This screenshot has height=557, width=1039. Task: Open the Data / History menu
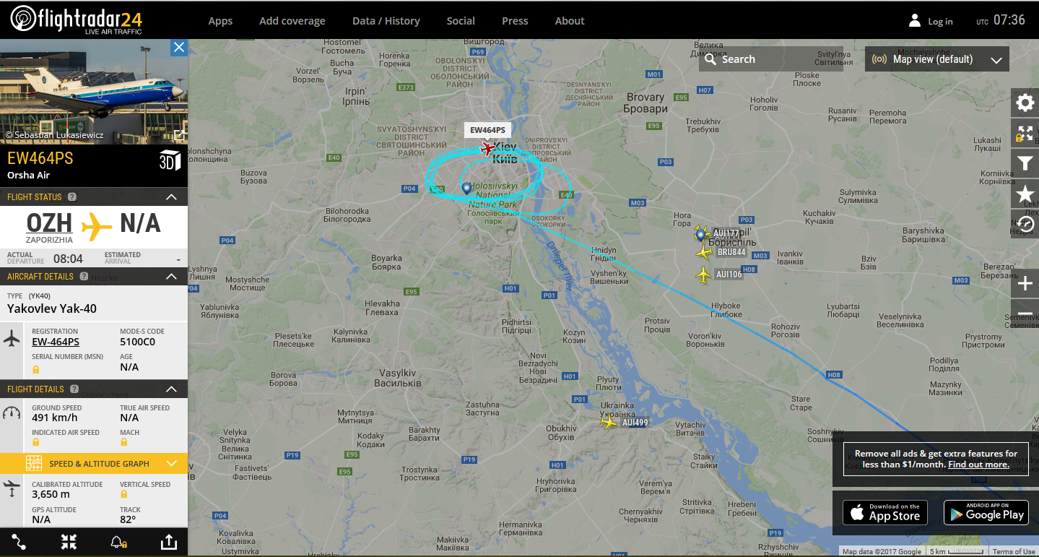point(386,21)
